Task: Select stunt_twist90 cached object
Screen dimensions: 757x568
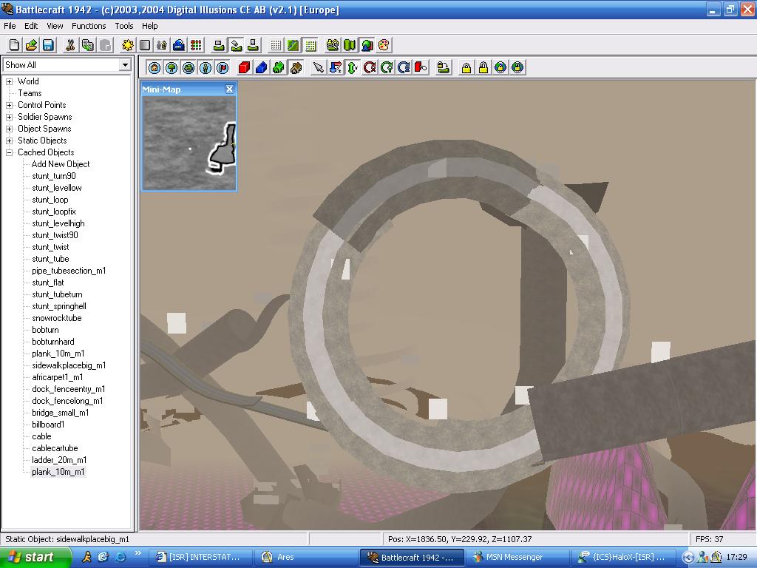Action: (x=55, y=235)
